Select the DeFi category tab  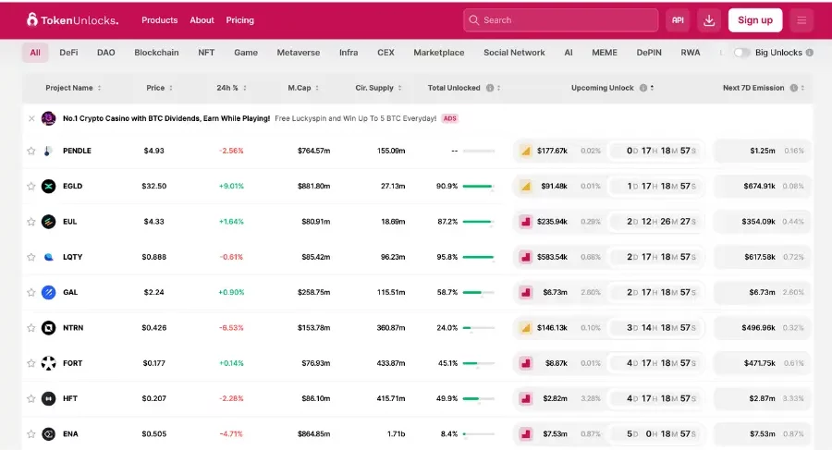tap(68, 53)
